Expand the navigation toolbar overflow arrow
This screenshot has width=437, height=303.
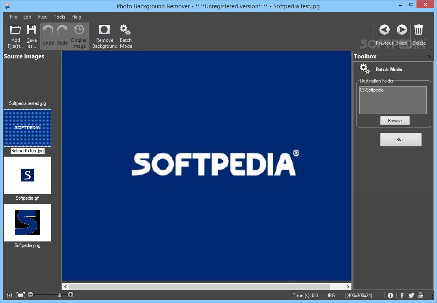432,49
